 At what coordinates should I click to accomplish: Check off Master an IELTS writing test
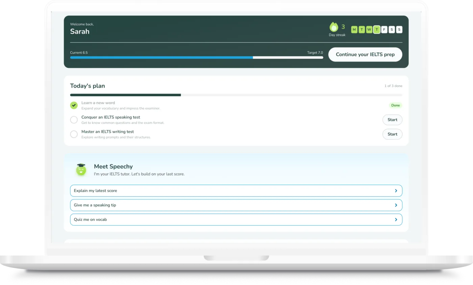74,134
